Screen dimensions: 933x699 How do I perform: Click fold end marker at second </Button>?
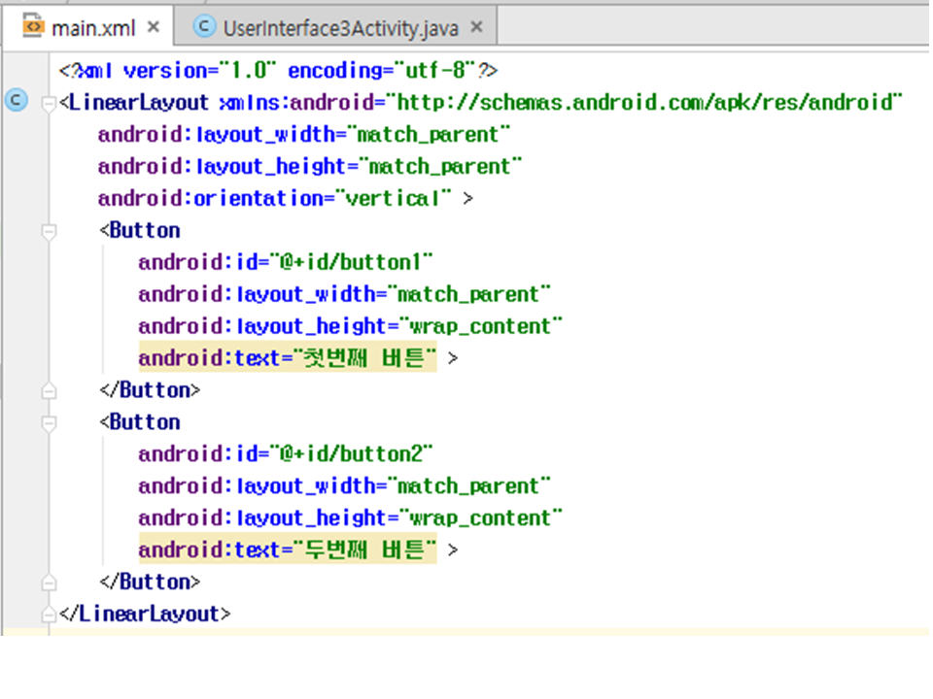pos(49,582)
